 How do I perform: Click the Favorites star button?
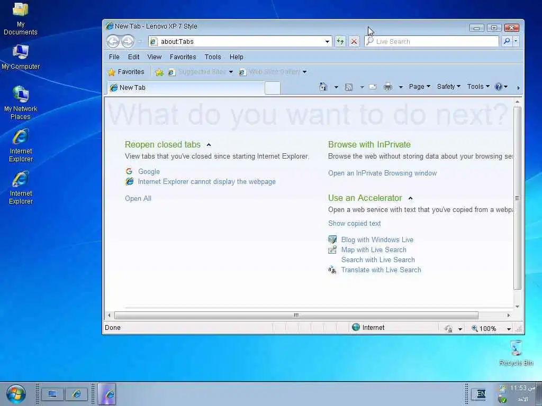tap(126, 72)
